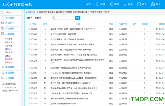Image resolution: width=165 pixels, height=106 pixels.
Task: Show 未通过 unapproved articles
Action: pos(99,12)
